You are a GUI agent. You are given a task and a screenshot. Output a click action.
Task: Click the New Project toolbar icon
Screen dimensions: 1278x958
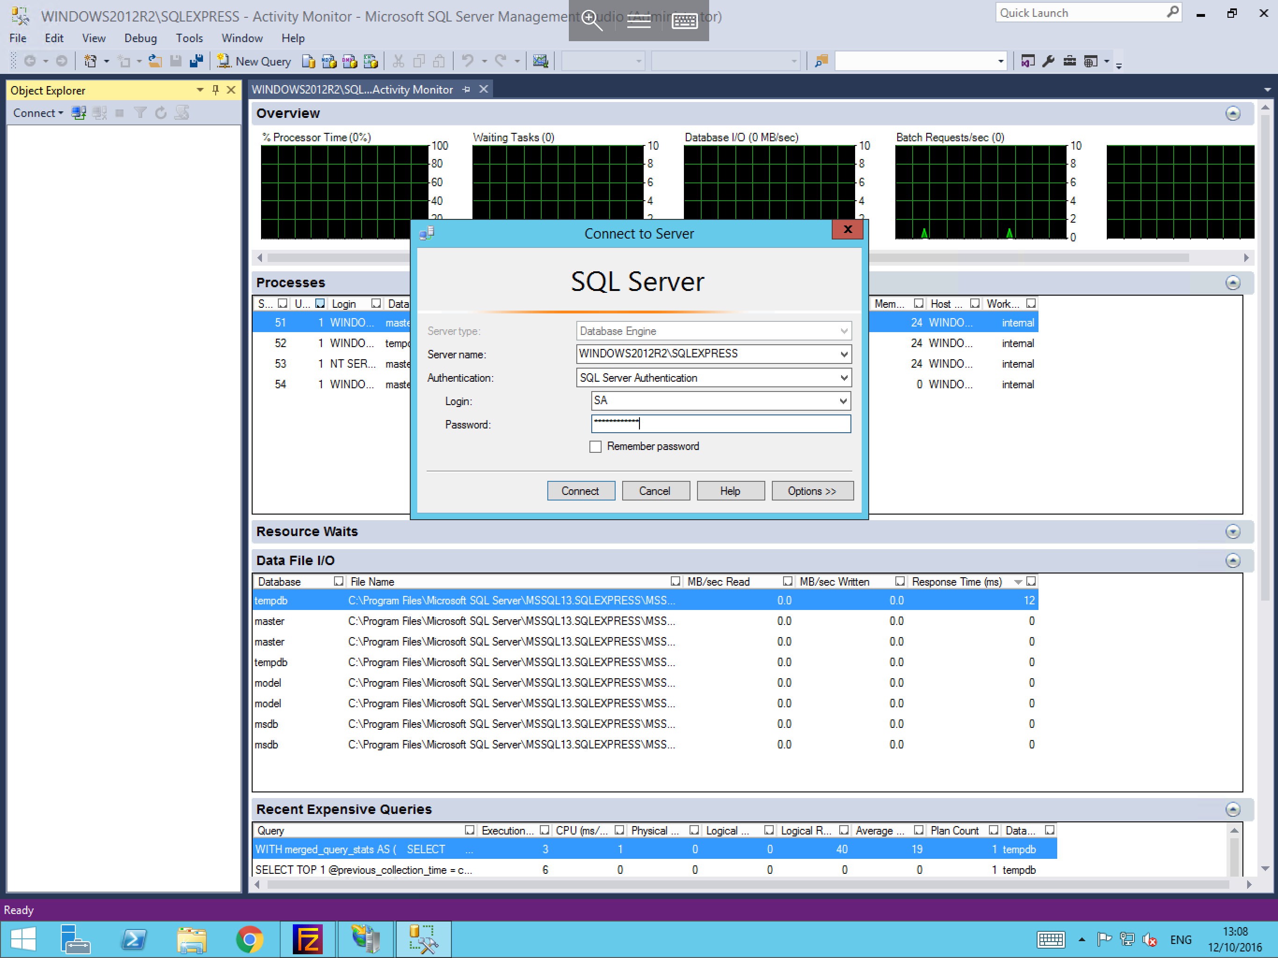[x=91, y=61]
